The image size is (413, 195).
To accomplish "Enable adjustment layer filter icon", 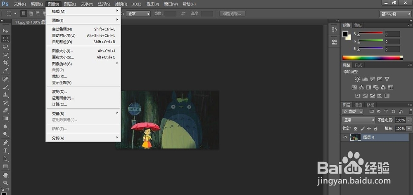I will (379, 111).
